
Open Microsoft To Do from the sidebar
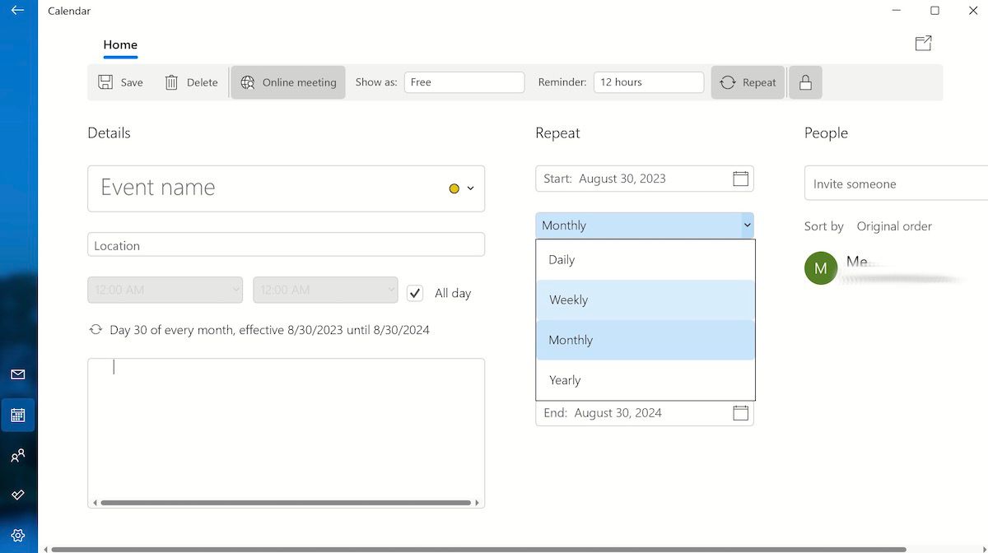coord(17,495)
